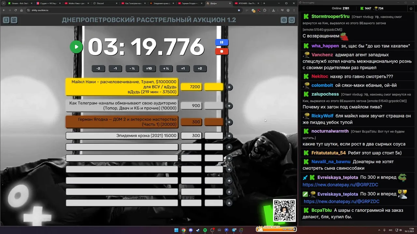Open the sidebar panel icon at top left

click(6, 20)
